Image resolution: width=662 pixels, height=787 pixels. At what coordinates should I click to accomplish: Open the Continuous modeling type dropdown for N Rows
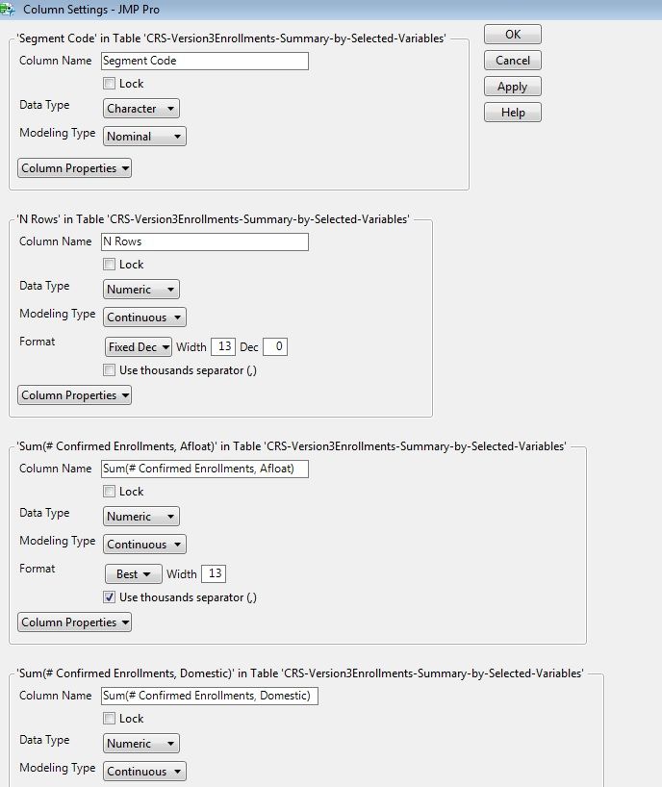(143, 317)
